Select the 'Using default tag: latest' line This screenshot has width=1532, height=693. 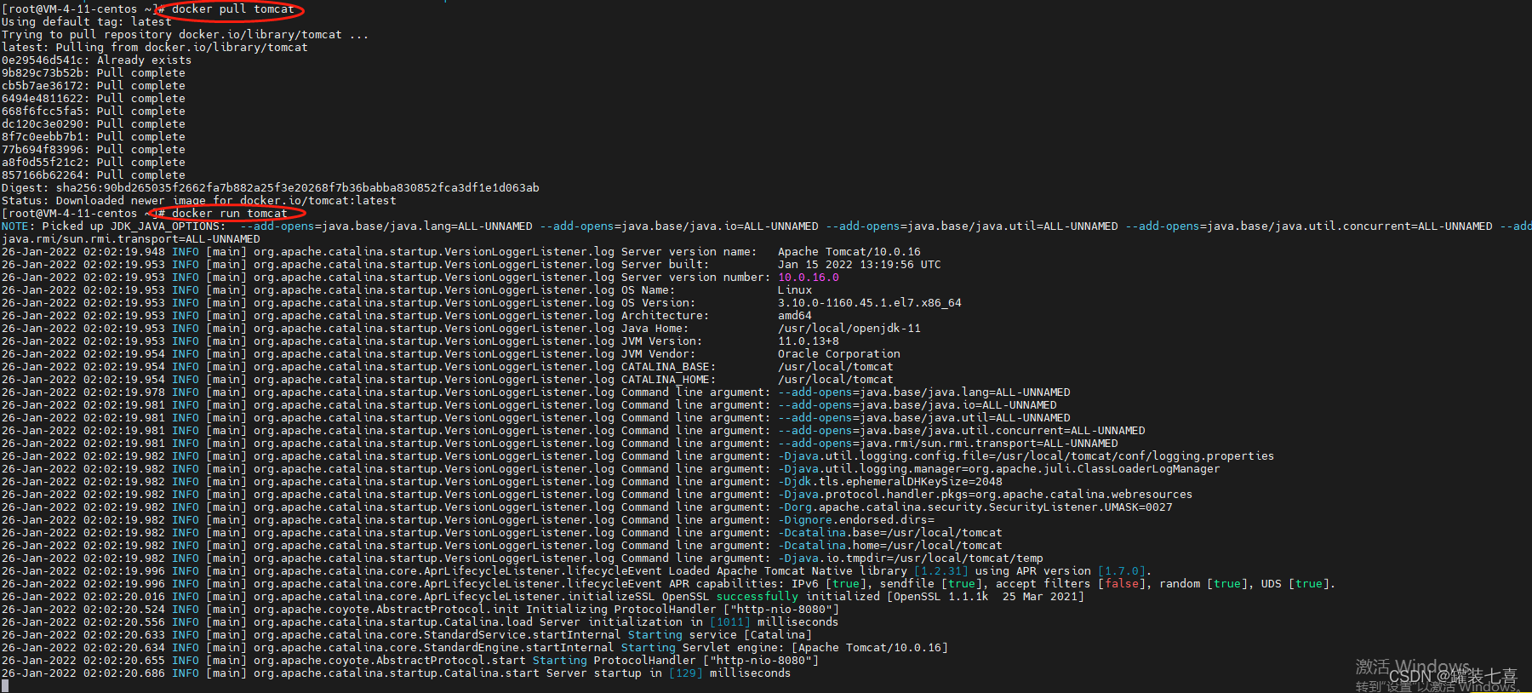(x=86, y=22)
